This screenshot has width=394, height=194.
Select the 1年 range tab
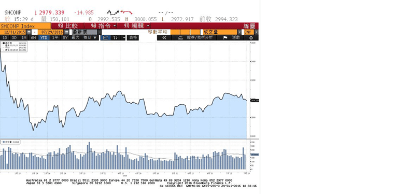(x=55, y=38)
